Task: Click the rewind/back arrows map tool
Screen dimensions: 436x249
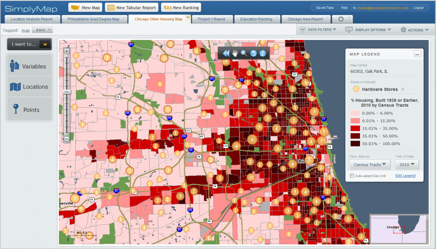Action: [226, 53]
